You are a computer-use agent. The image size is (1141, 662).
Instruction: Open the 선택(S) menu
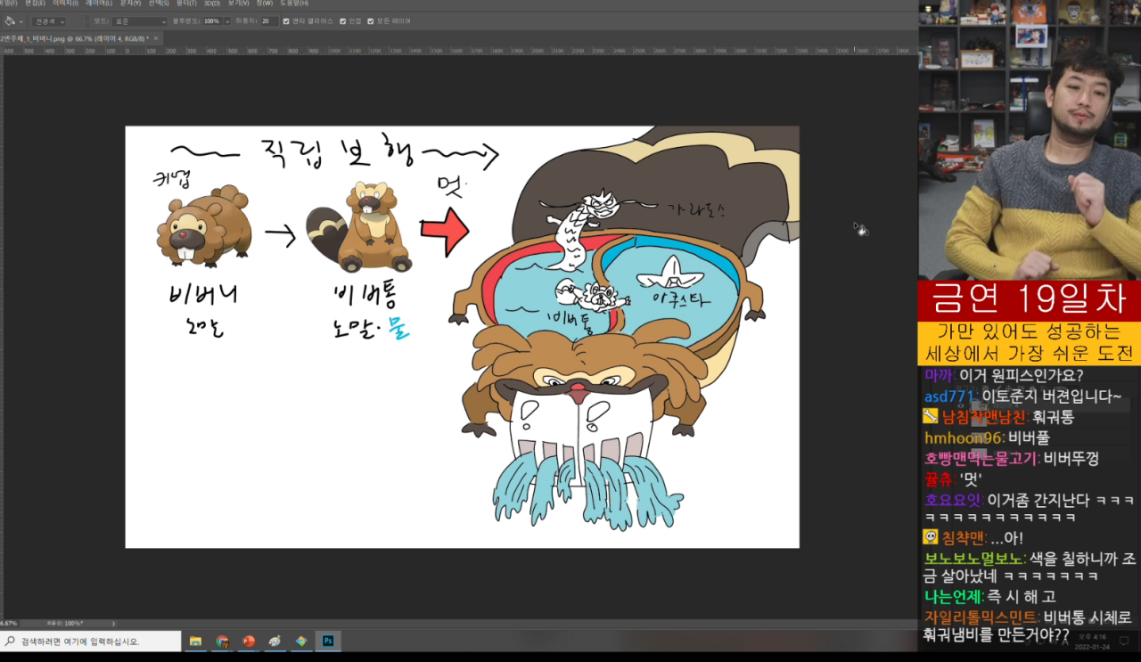click(x=160, y=4)
